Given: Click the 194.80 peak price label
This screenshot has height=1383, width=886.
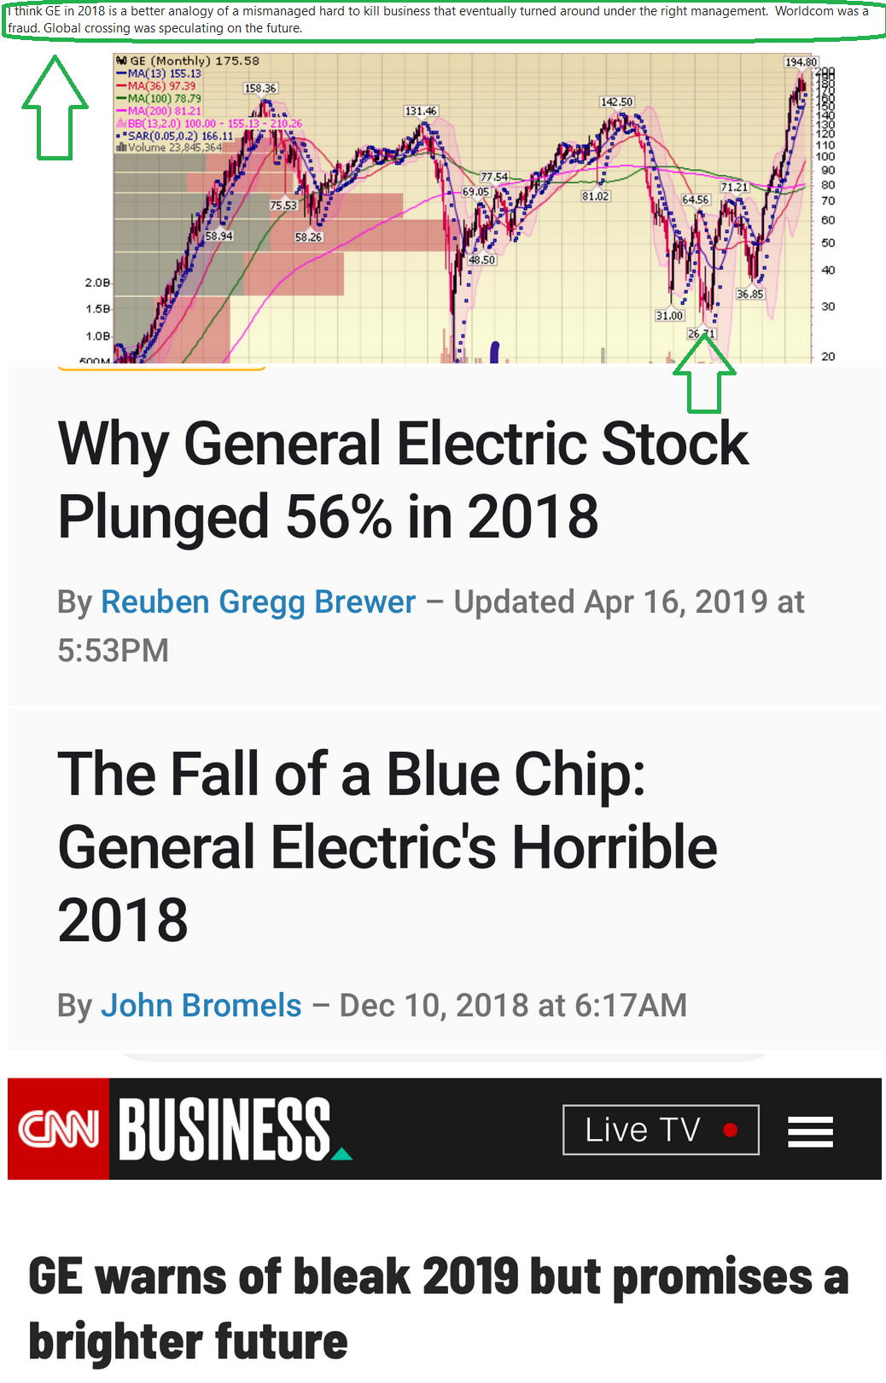Looking at the screenshot, I should pos(801,62).
